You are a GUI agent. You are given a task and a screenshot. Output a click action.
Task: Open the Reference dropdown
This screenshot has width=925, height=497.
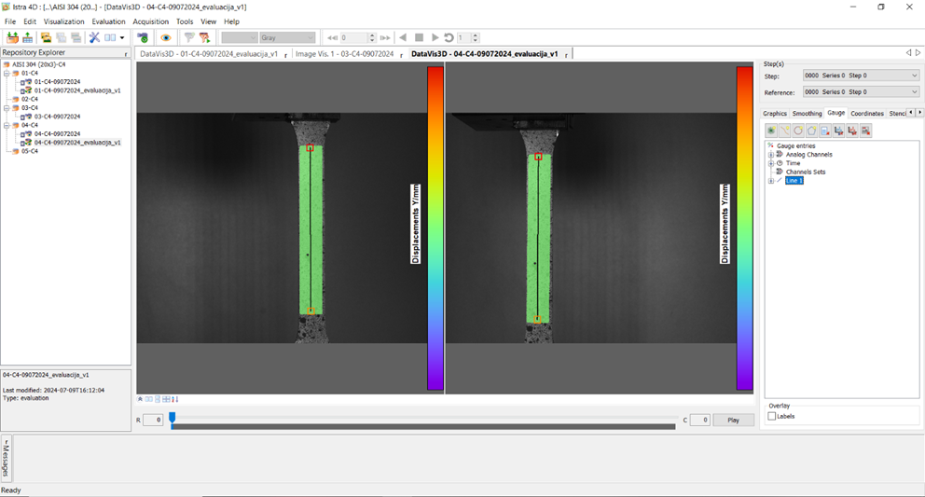point(860,92)
